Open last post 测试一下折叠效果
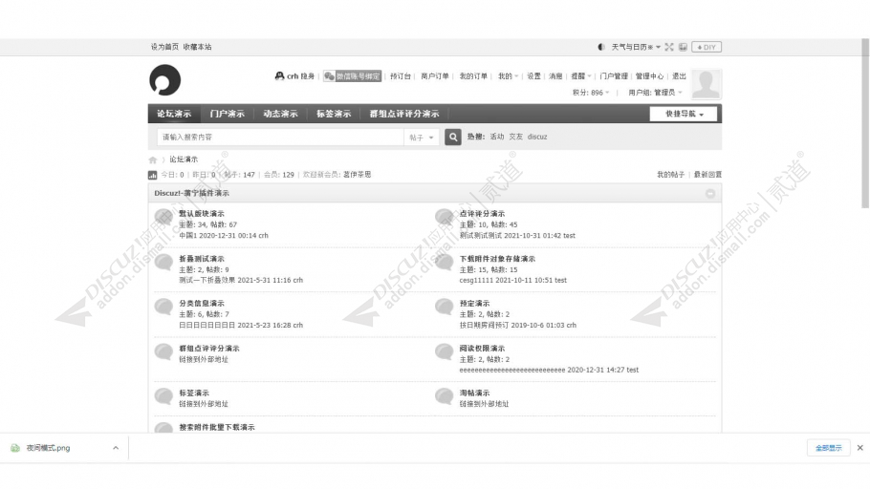 pos(207,280)
